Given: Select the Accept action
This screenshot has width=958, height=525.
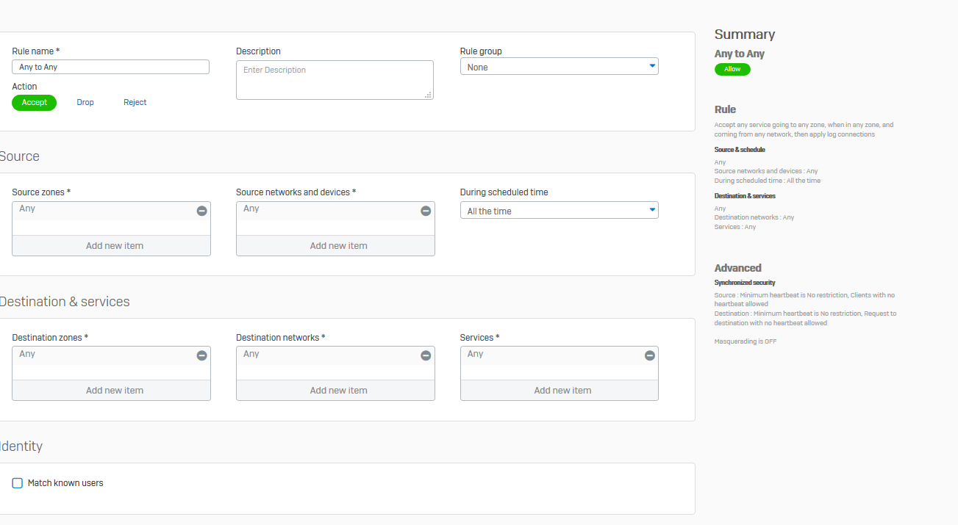Looking at the screenshot, I should pyautogui.click(x=34, y=103).
